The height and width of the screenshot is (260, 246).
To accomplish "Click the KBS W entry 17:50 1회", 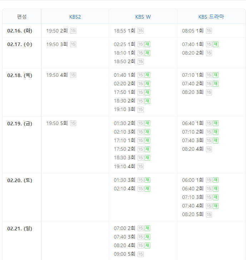I will (124, 92).
